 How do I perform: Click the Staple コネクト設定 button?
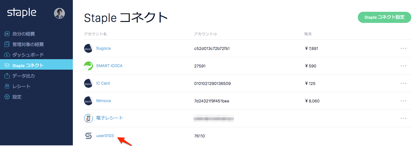point(384,17)
